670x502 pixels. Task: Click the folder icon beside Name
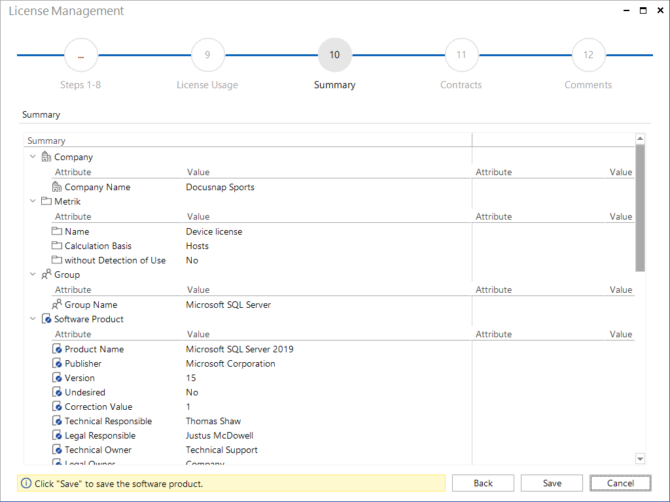click(x=57, y=231)
